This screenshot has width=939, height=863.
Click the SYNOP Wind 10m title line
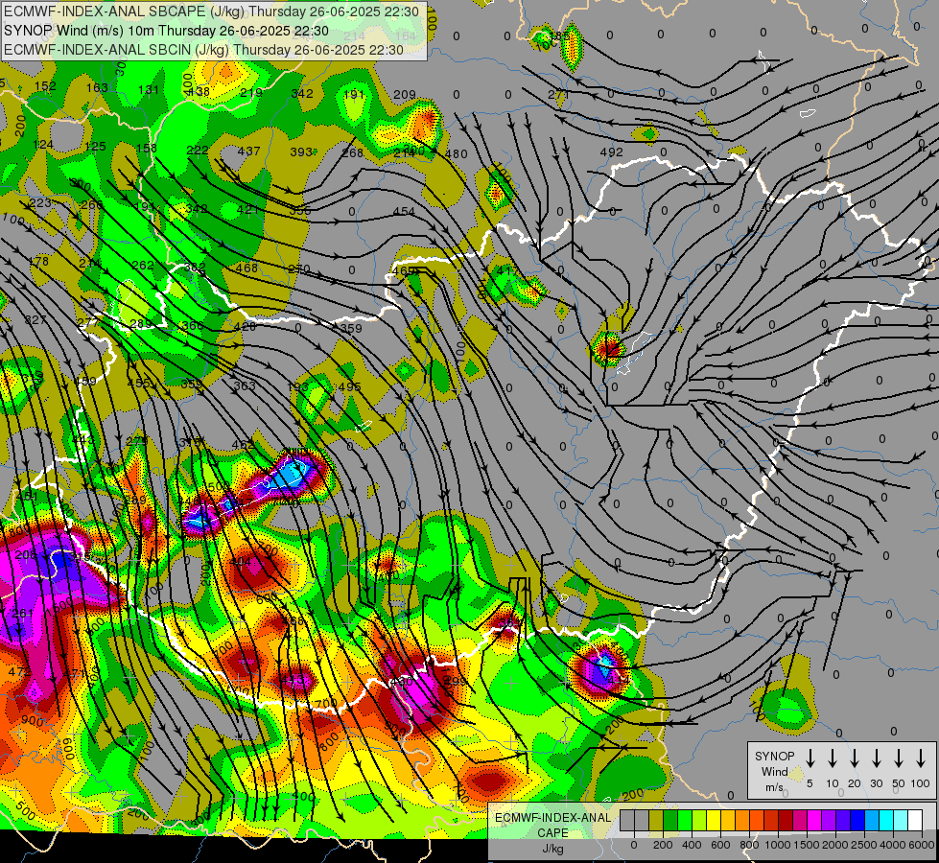(167, 31)
